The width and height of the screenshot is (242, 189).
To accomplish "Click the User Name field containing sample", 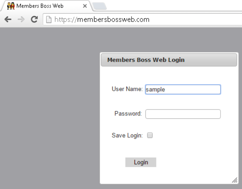I will coord(183,89).
